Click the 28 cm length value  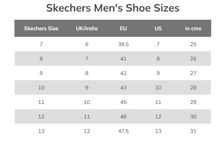pos(193,88)
